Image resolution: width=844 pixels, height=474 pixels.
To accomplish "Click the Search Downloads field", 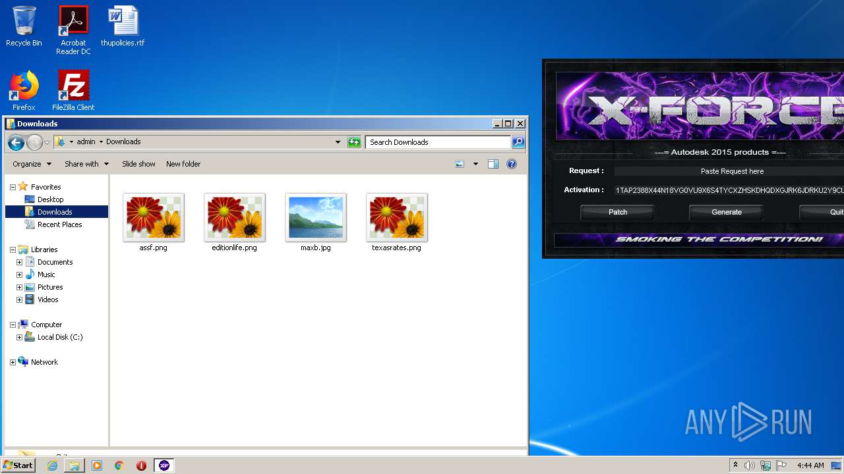I will 438,142.
